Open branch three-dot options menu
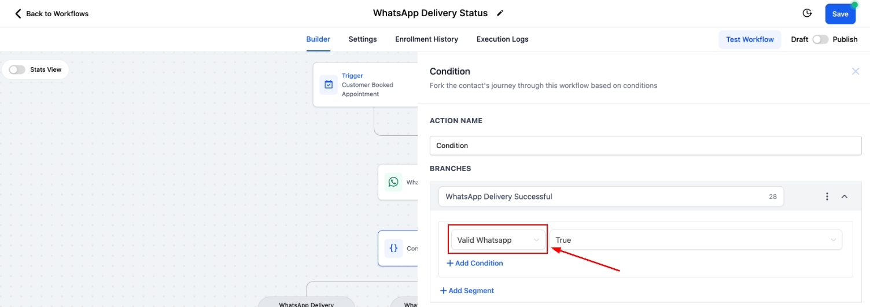Screen dimensions: 870x307 coord(827,197)
